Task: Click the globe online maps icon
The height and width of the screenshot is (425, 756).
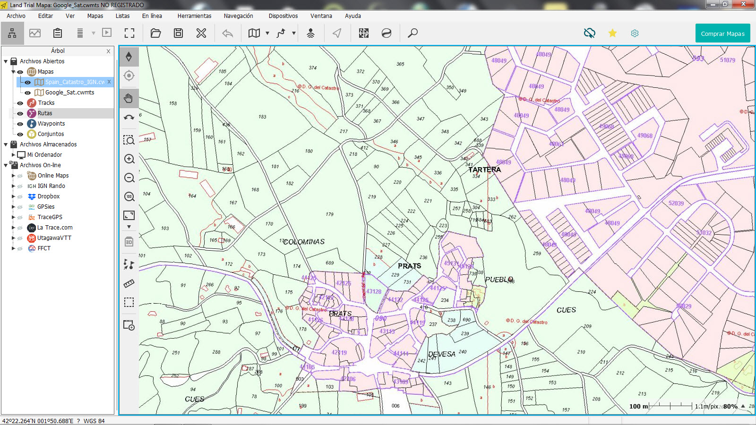Action: pyautogui.click(x=387, y=33)
